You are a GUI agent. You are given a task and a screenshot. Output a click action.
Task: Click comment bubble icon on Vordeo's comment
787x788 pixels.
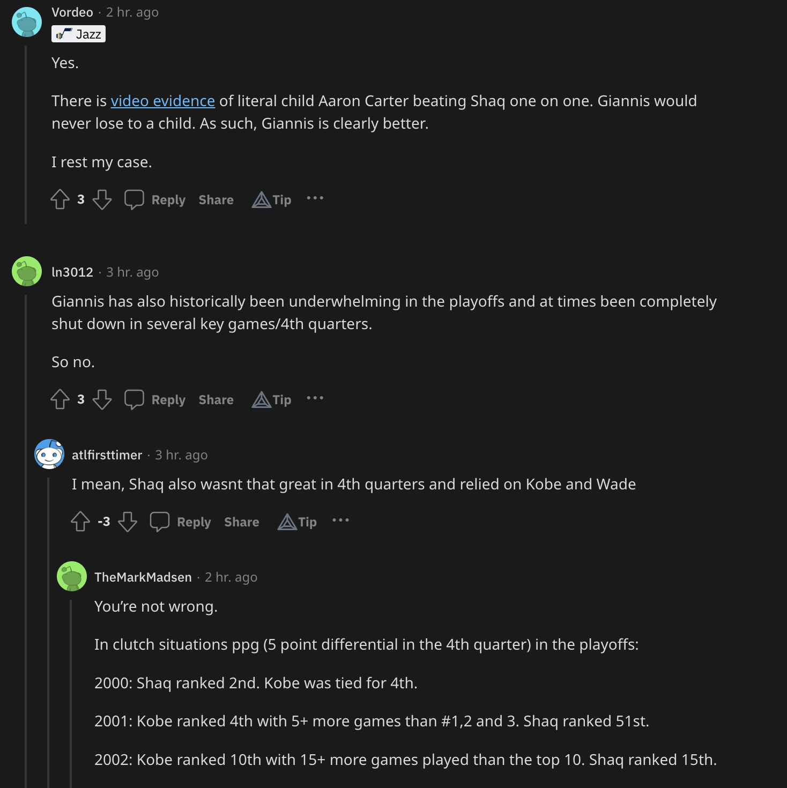coord(134,199)
